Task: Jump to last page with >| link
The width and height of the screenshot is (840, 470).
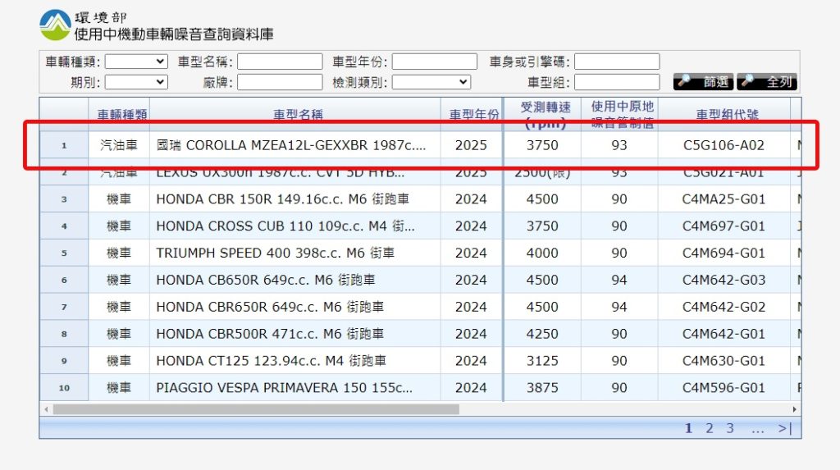Action: coord(785,428)
